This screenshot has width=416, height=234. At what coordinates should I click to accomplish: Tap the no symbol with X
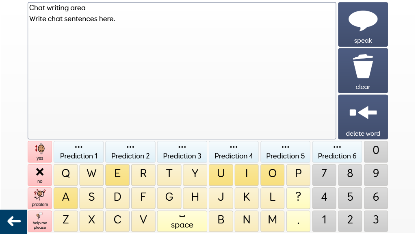[40, 175]
